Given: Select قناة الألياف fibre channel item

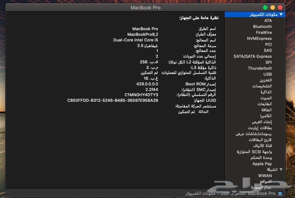Looking at the screenshot, I should (x=263, y=146).
